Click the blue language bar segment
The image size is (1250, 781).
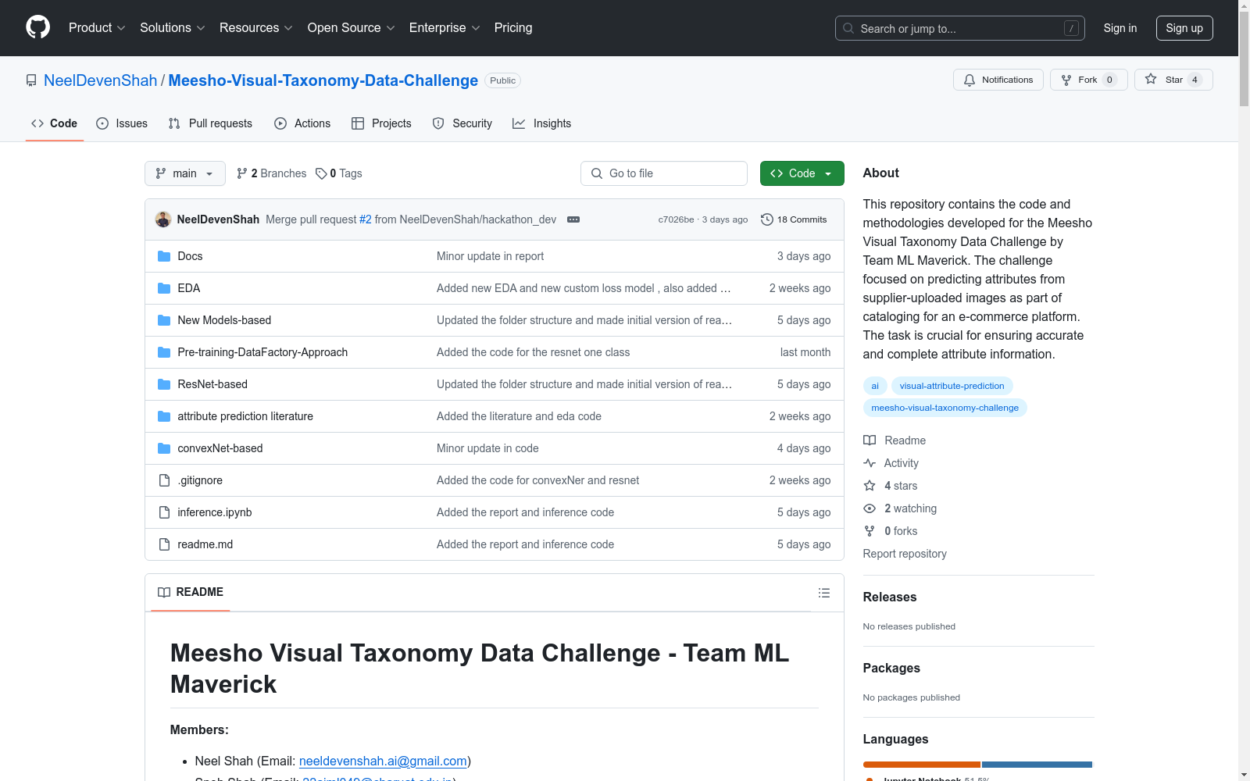click(x=1037, y=765)
